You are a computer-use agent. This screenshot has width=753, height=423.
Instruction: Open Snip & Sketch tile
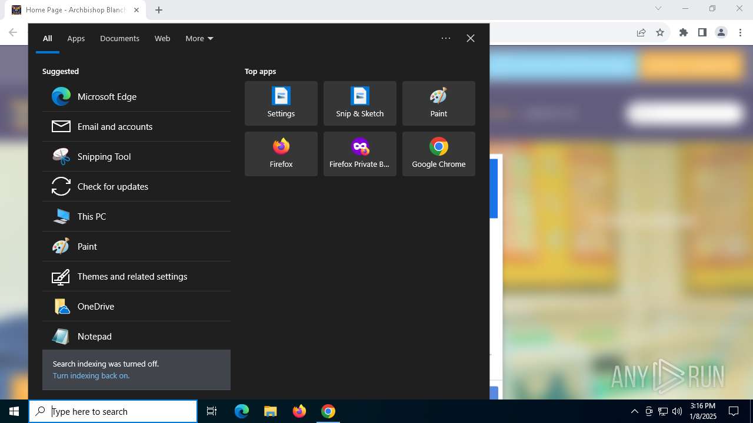pyautogui.click(x=360, y=103)
